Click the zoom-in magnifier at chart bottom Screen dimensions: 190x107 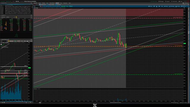(175, 103)
